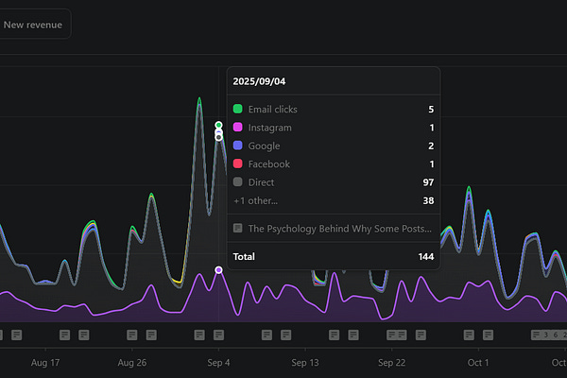Open the double post marker above Sep 22
567x378 pixels.
pyautogui.click(x=397, y=335)
